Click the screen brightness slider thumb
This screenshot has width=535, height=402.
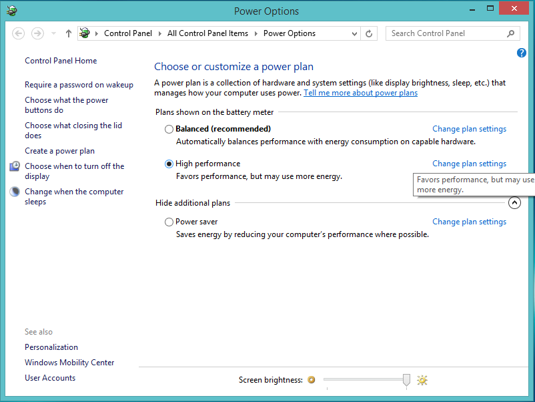point(406,379)
